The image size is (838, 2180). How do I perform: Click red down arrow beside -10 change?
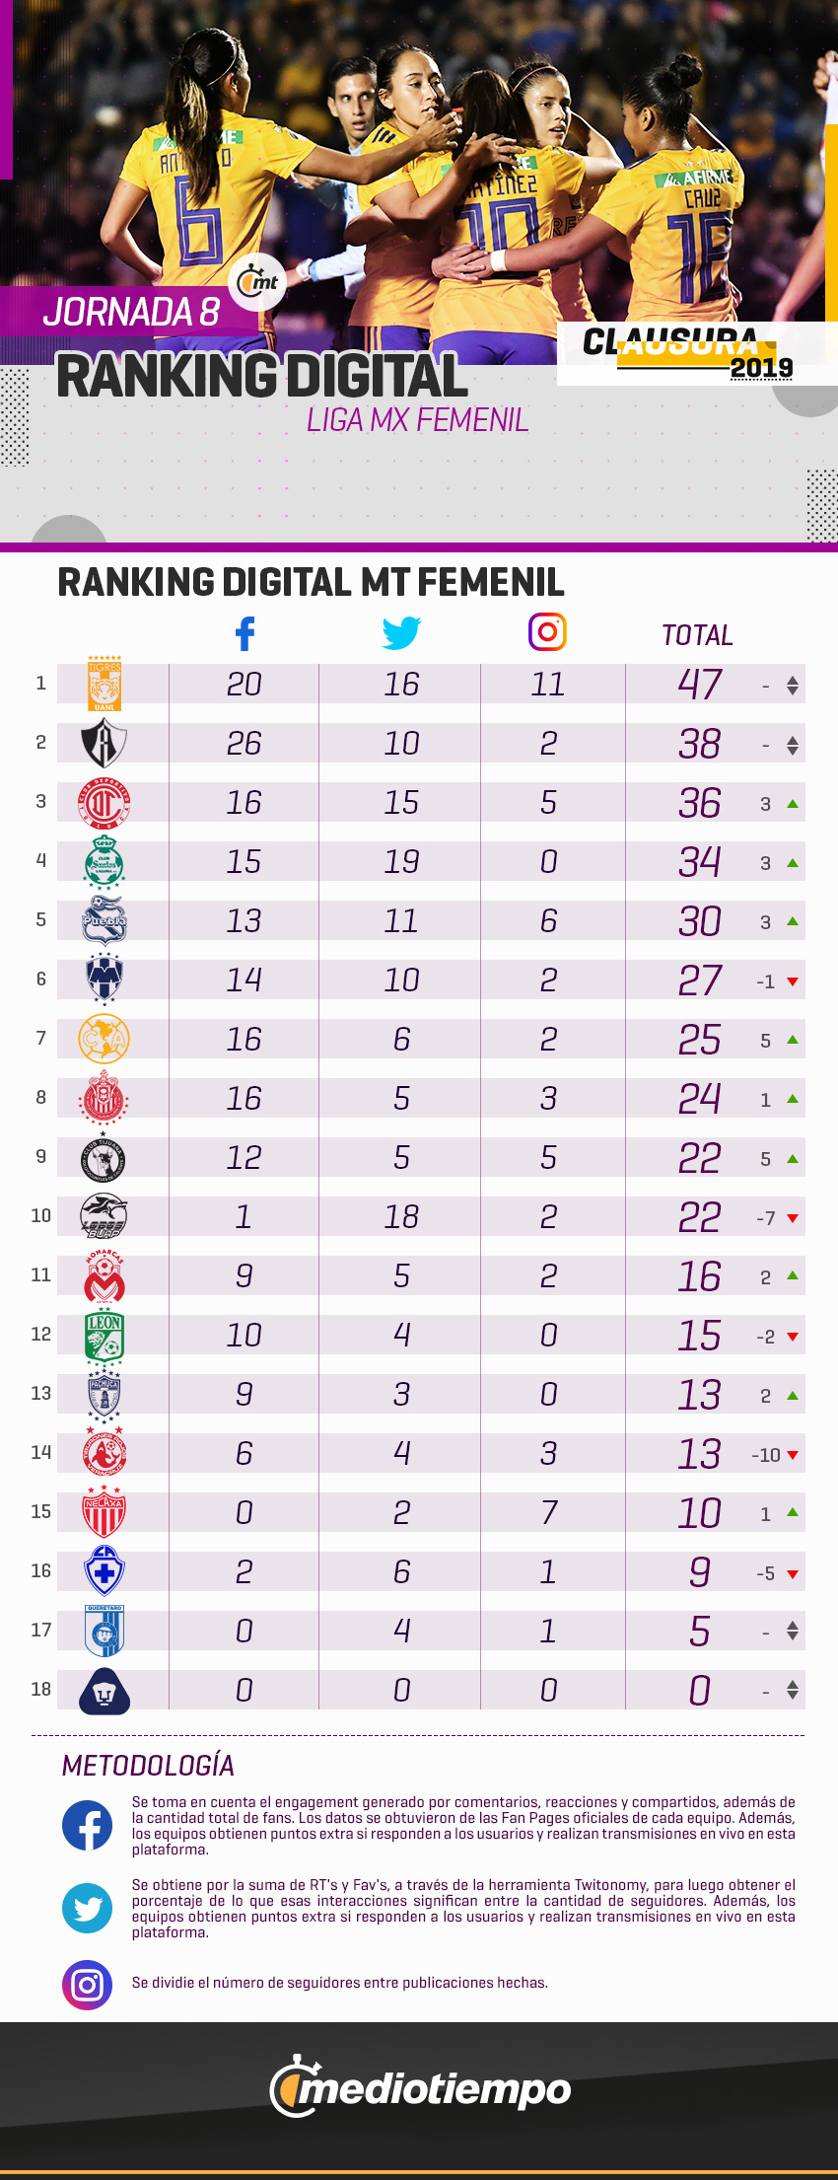[793, 1455]
